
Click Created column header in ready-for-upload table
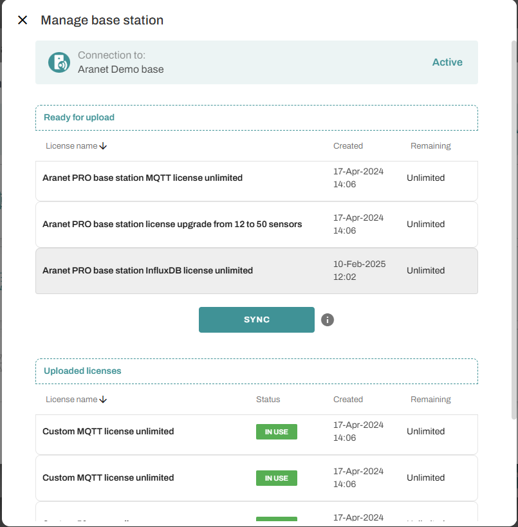347,146
